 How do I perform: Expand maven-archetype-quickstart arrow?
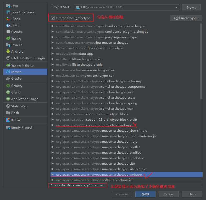(x=52, y=158)
